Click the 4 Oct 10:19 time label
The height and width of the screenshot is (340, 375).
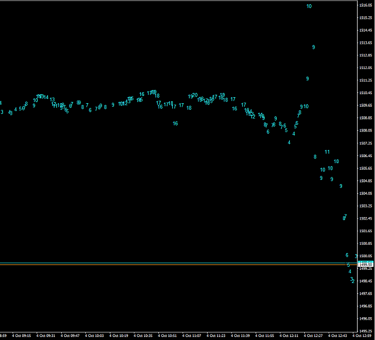119,336
